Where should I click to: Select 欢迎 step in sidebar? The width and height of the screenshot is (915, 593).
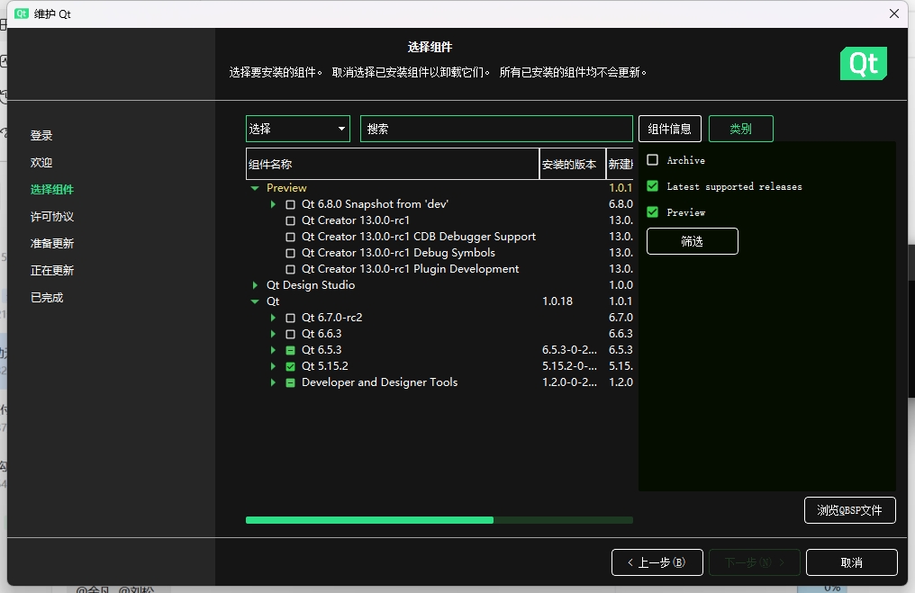(41, 162)
